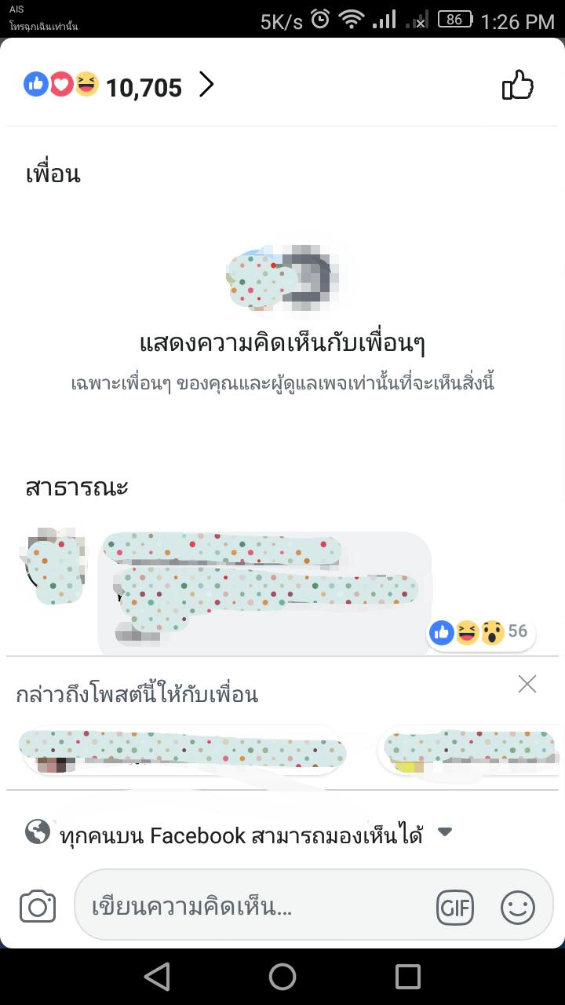This screenshot has width=565, height=1005.
Task: Tap the globe privacy icon
Action: [38, 831]
